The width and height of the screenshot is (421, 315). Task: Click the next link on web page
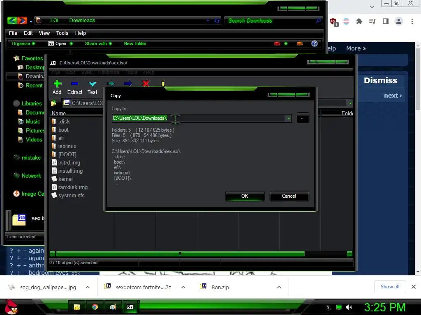click(x=393, y=96)
